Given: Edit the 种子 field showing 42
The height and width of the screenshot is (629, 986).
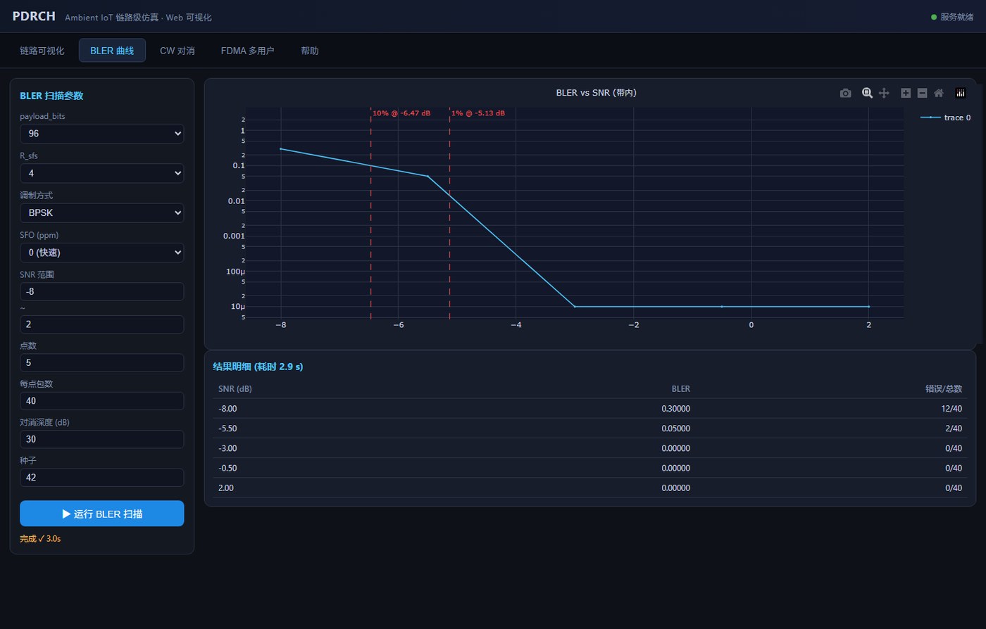Looking at the screenshot, I should click(x=101, y=477).
